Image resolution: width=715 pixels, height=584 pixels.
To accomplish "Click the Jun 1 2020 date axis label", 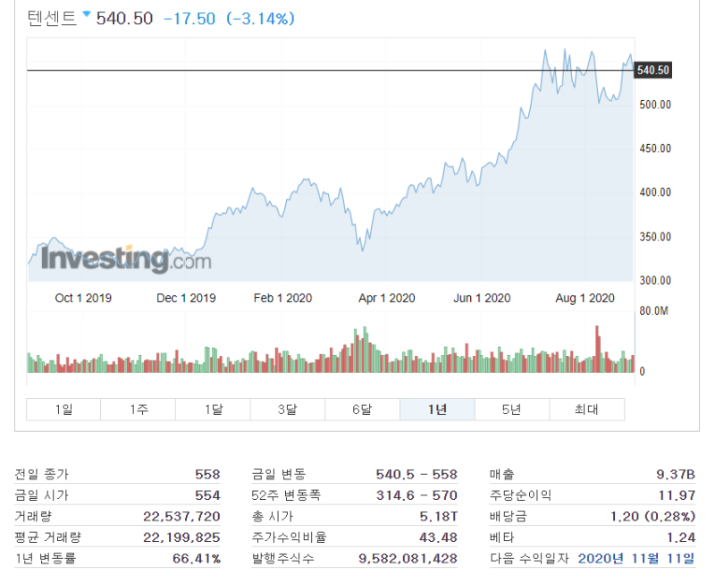I will (482, 298).
